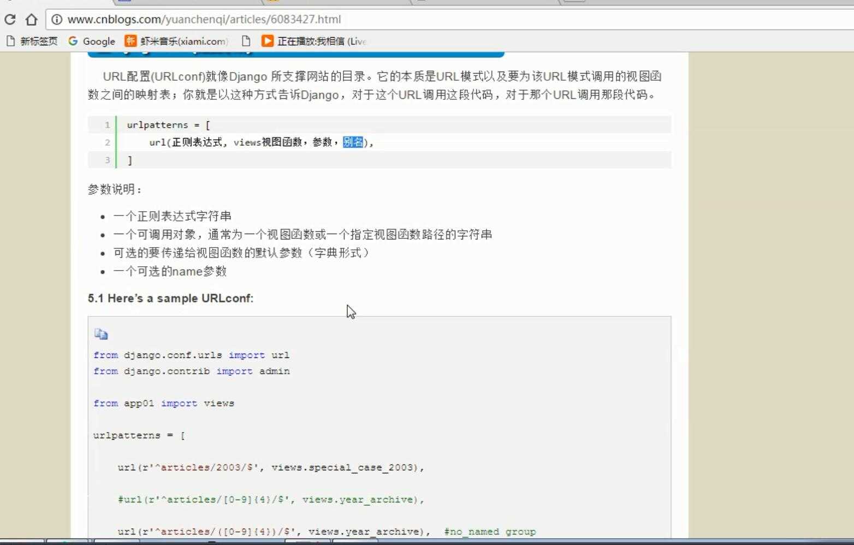Viewport: 854px width, 545px height.
Task: View site information icon in address bar
Action: point(56,20)
